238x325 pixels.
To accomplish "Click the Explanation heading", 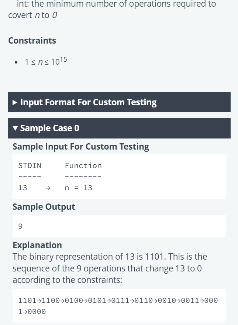I will point(37,245).
